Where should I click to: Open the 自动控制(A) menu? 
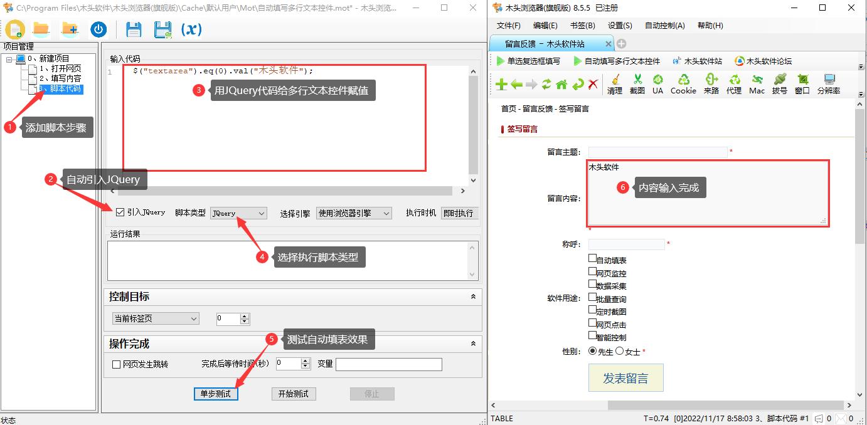(x=665, y=26)
